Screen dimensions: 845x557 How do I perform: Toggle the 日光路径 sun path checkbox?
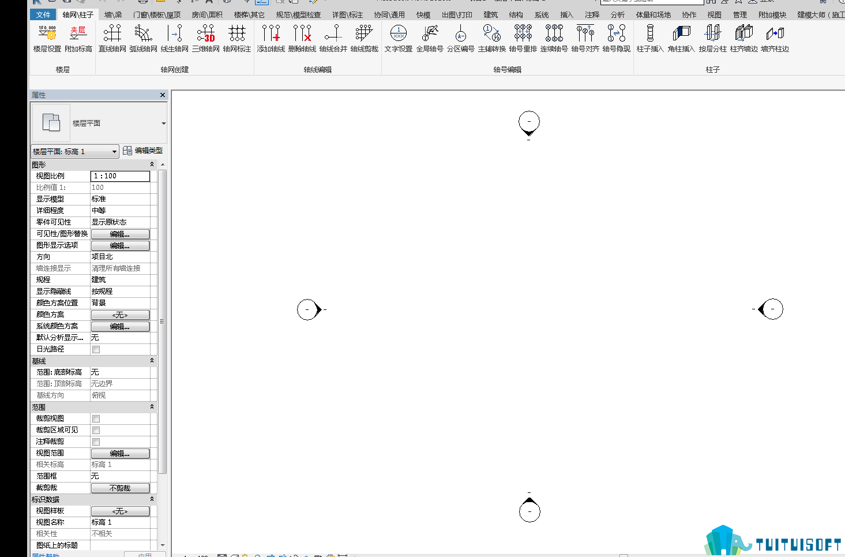[x=96, y=349]
